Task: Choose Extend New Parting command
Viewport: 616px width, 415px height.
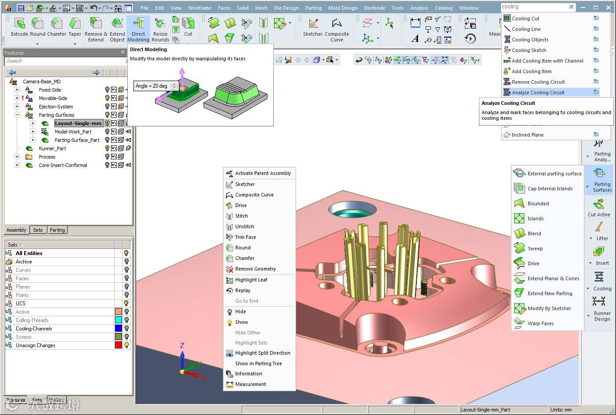Action: pyautogui.click(x=548, y=293)
